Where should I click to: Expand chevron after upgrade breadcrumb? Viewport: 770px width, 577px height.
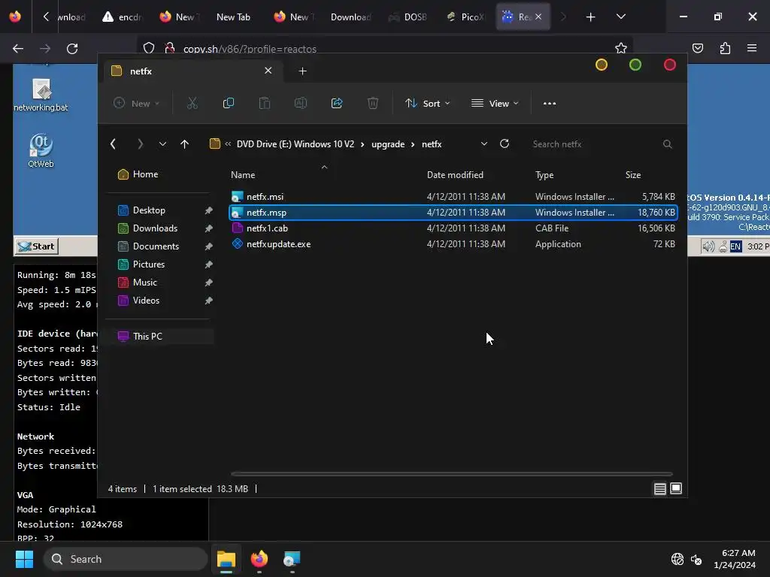pyautogui.click(x=413, y=144)
